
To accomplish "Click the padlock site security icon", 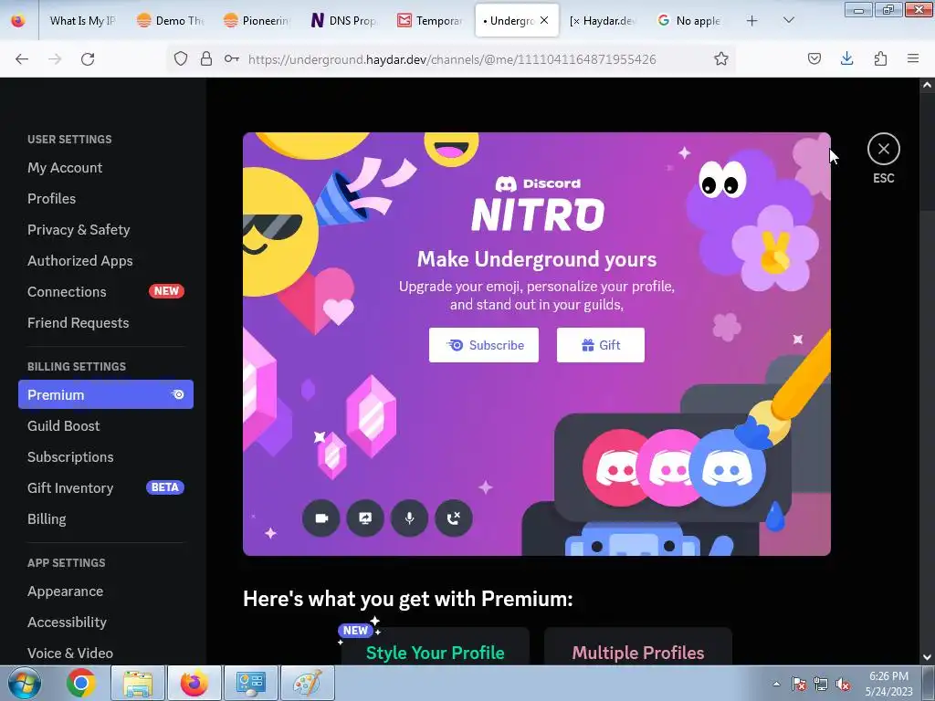I will 206,58.
